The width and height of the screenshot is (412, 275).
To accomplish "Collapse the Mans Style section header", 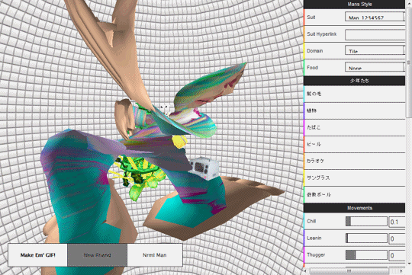I will [354, 5].
